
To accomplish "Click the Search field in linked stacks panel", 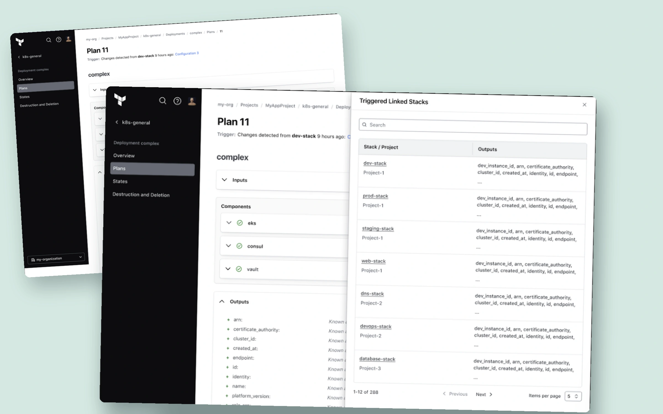I will (x=473, y=127).
